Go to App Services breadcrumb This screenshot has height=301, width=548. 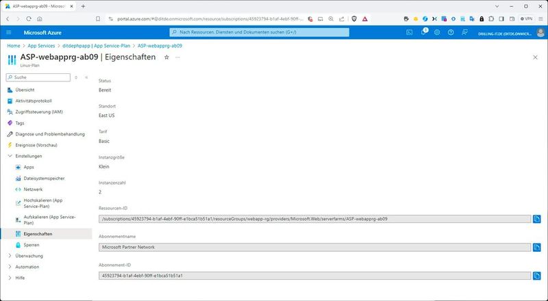coord(41,46)
